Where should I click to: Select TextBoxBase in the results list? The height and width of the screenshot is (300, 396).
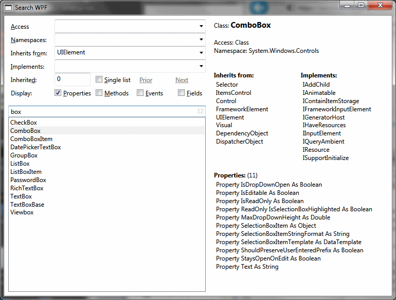point(106,205)
